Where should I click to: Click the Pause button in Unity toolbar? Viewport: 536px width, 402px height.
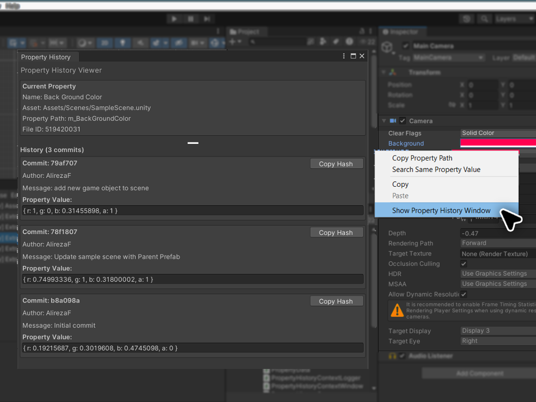191,19
